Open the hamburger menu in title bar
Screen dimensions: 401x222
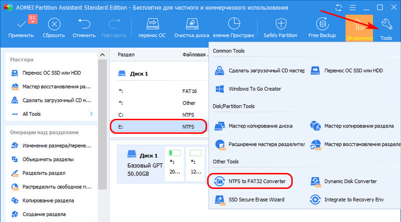tap(353, 8)
